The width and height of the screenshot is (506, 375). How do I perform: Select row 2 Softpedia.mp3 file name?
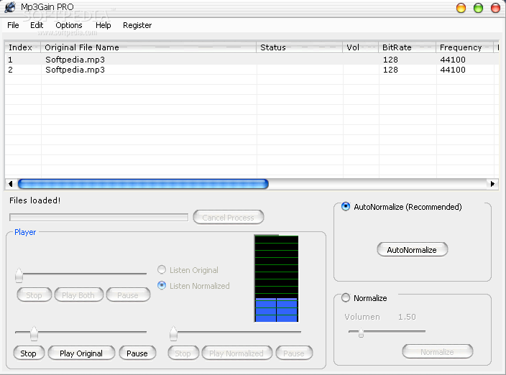tap(75, 70)
